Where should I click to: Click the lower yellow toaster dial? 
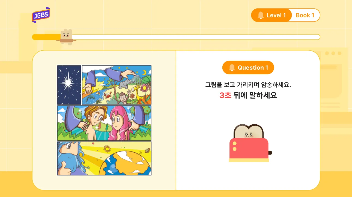(235, 149)
